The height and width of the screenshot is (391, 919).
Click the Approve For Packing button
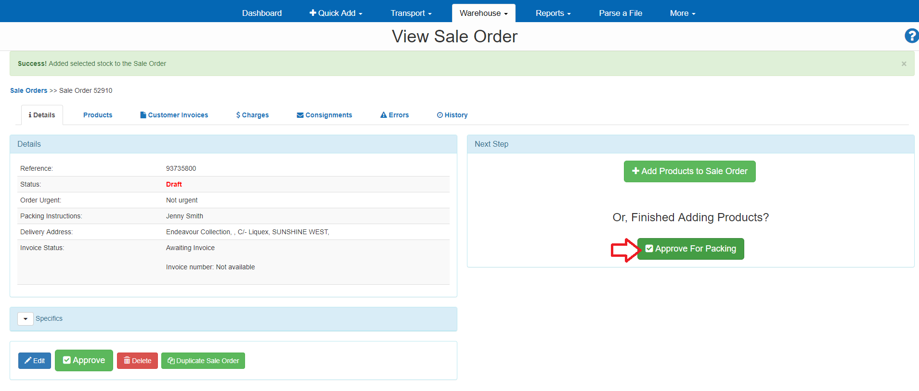coord(691,249)
